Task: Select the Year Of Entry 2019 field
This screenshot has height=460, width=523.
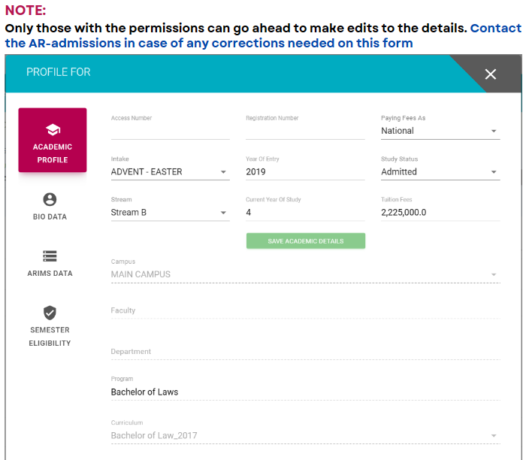Action: (305, 172)
